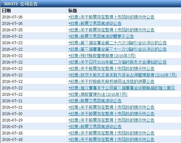
Task: View the 预付账款管理制度(2016年7月) document
Action: (x=102, y=56)
